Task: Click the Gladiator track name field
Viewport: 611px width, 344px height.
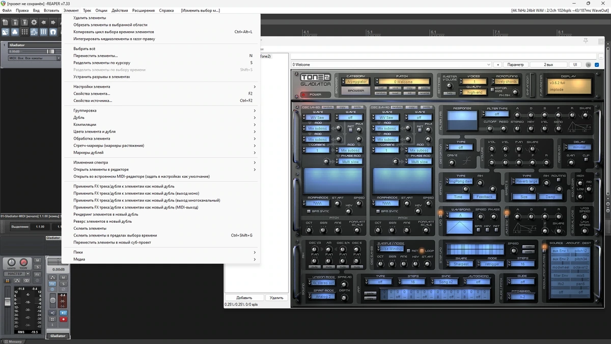Action: [x=35, y=45]
